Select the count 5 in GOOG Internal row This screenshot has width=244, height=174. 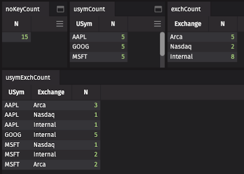click(x=86, y=135)
